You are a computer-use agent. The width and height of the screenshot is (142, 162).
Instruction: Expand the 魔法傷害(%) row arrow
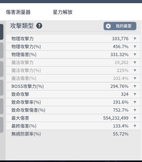(x=135, y=78)
